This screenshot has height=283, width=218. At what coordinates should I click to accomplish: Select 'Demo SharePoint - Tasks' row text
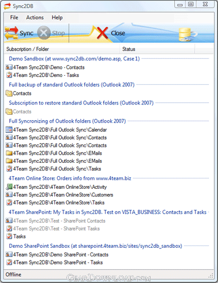click(x=58, y=262)
